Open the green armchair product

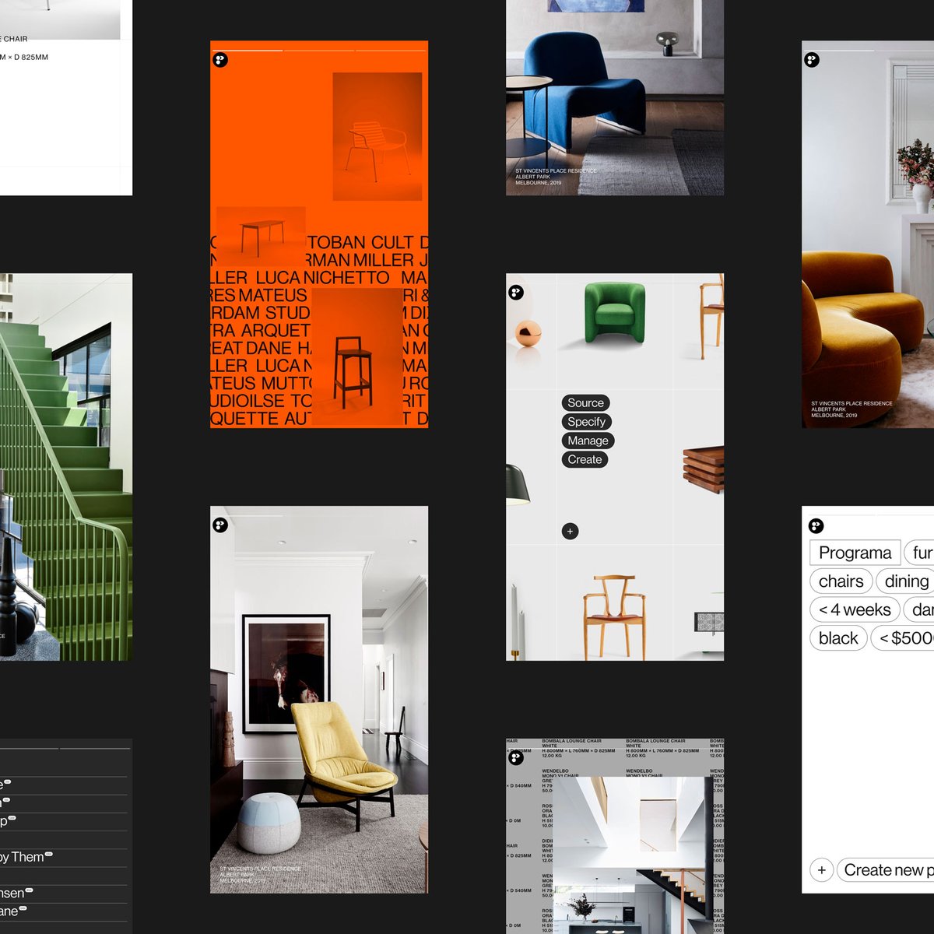click(615, 313)
